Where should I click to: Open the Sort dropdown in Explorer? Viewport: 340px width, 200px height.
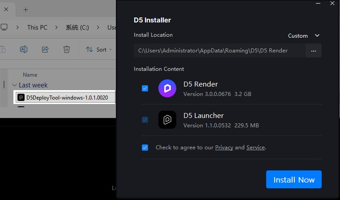click(99, 50)
